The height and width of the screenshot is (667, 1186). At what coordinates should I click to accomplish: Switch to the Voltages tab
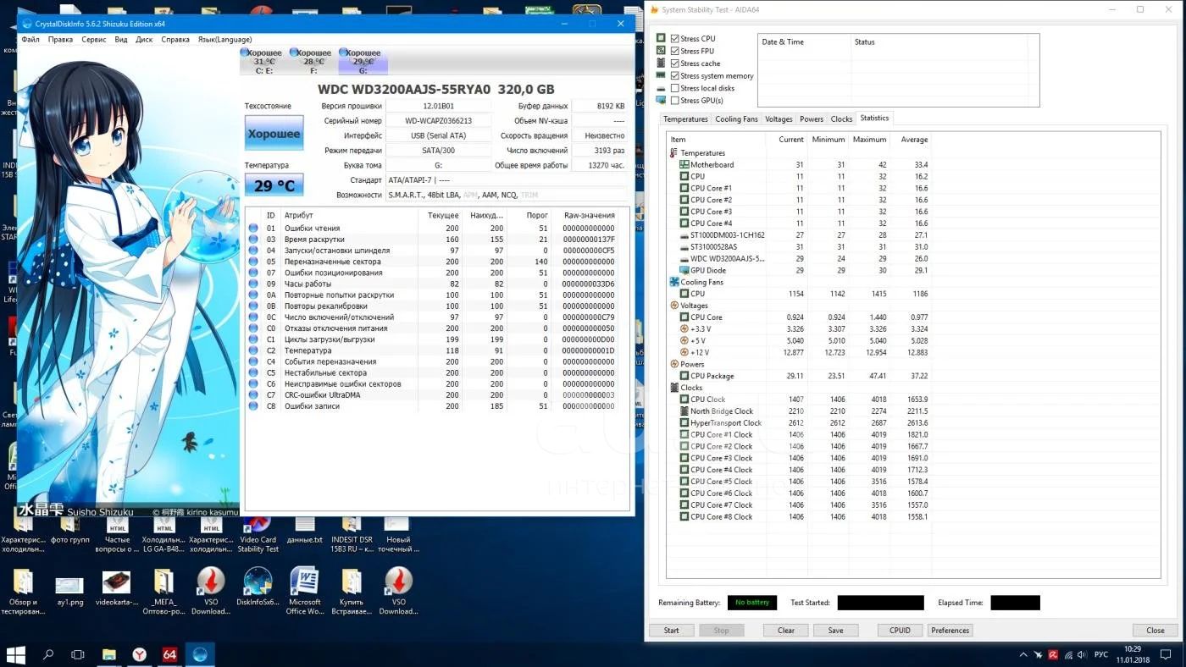779,119
